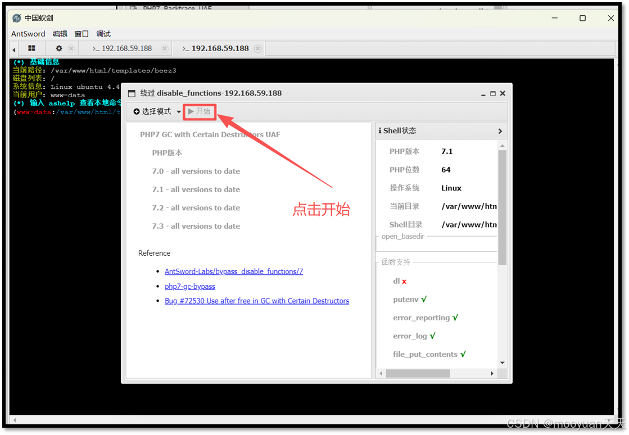Collapse the Shell状态 panel chevron
The image size is (629, 435).
(500, 131)
